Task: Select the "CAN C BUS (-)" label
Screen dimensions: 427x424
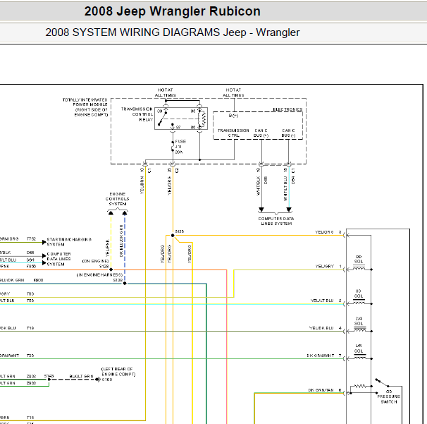Action: 288,133
